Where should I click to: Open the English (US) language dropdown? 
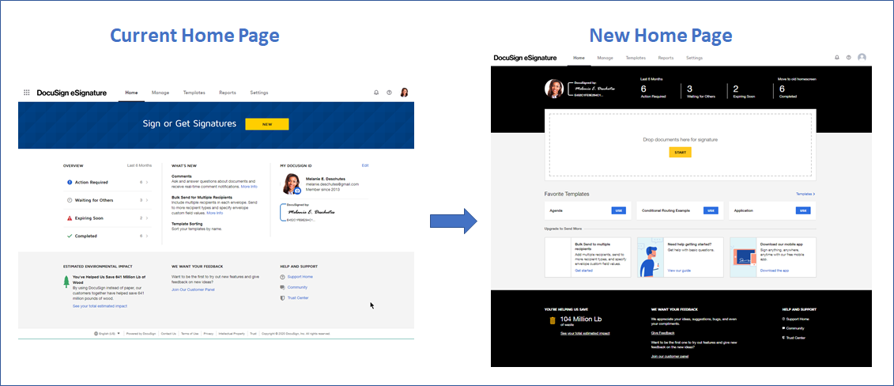click(x=108, y=334)
